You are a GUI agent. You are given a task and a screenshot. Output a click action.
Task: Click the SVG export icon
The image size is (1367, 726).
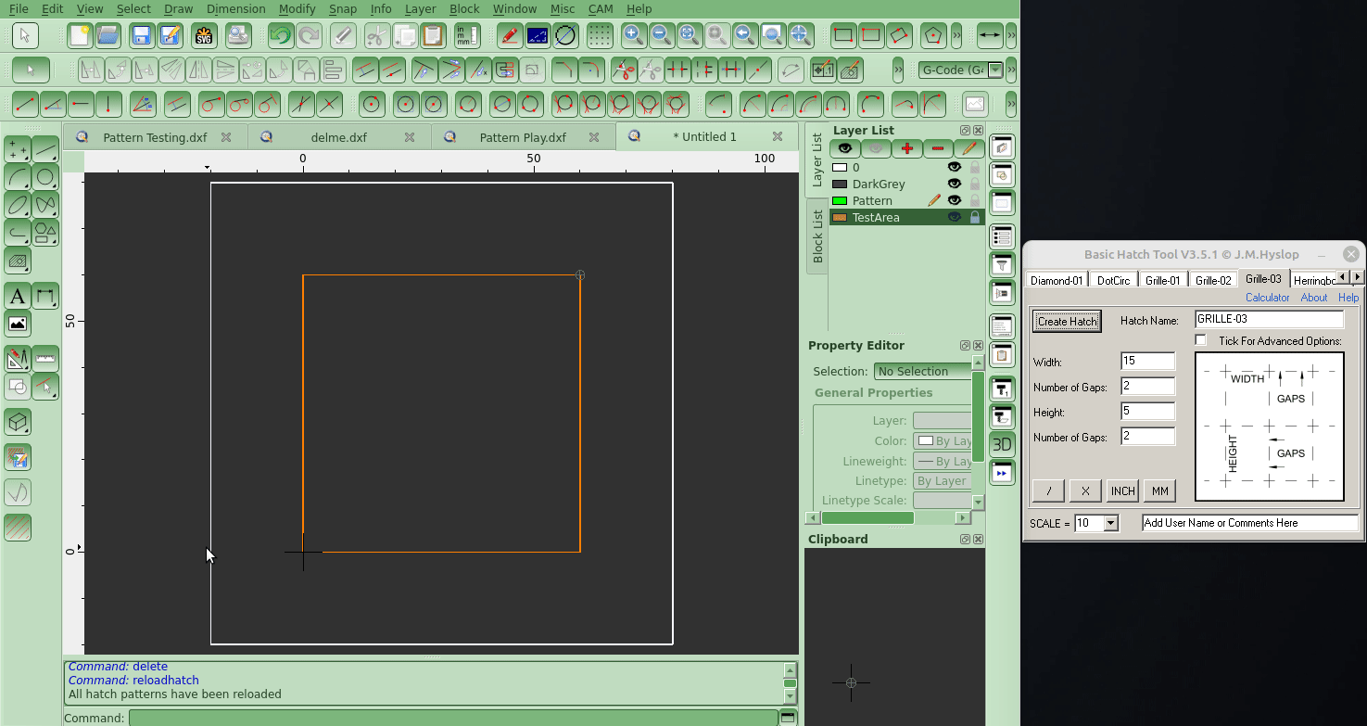(x=204, y=36)
